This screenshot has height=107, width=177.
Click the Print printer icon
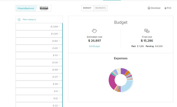pos(165,8)
